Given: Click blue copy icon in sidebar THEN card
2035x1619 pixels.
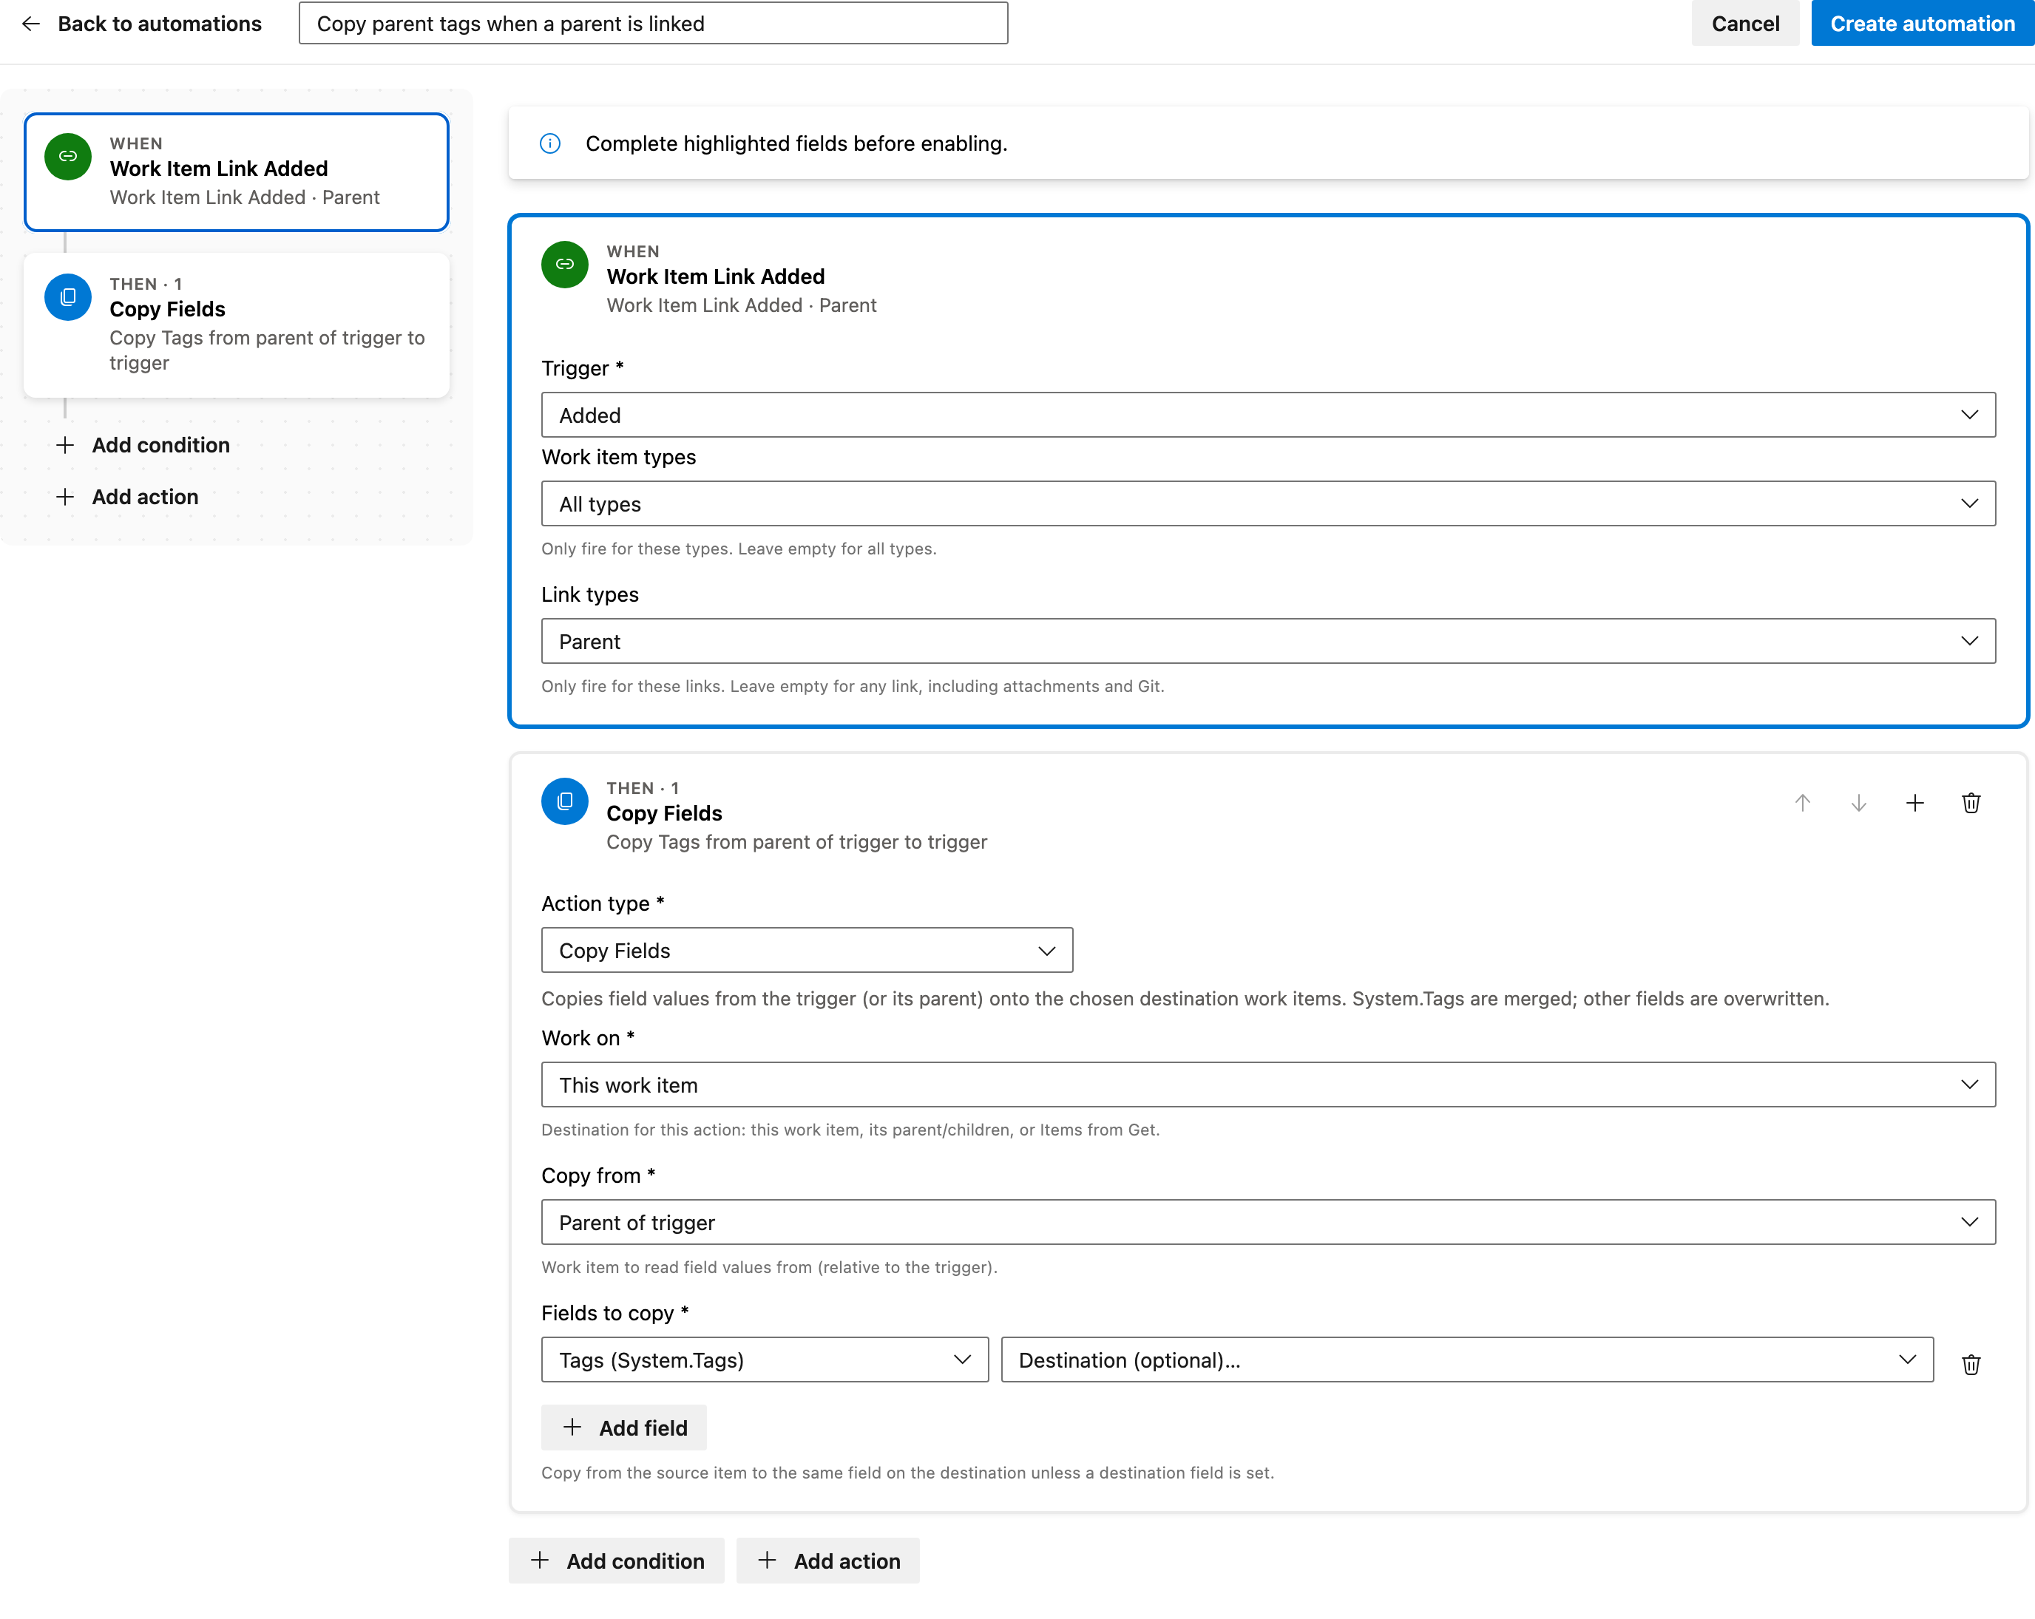Looking at the screenshot, I should pos(68,297).
